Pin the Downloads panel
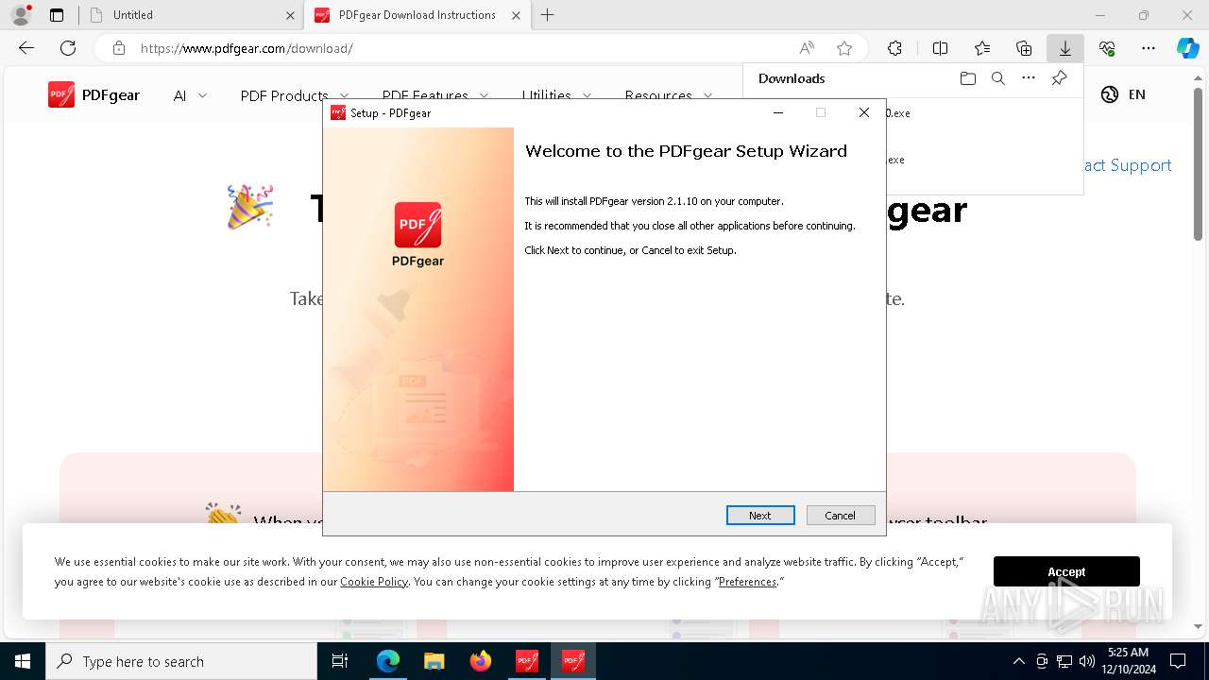 point(1059,78)
